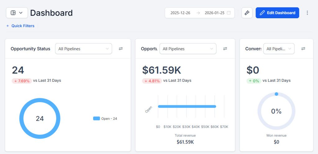Open the dashboard switcher grid dropdown
Image resolution: width=318 pixels, height=154 pixels.
tap(17, 13)
